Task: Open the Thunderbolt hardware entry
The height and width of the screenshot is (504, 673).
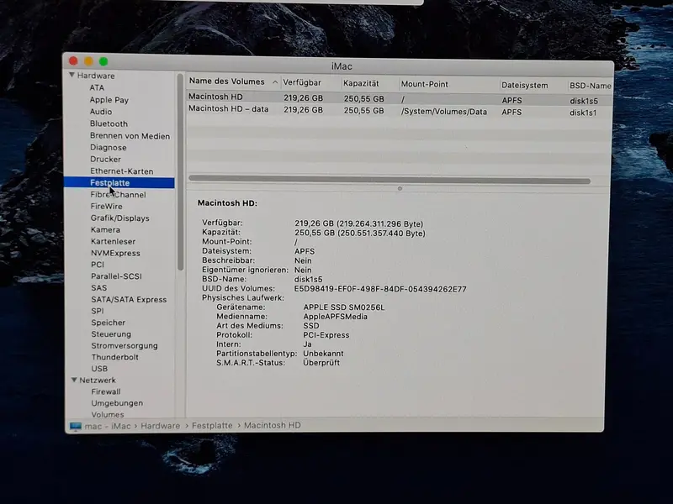Action: pos(114,357)
